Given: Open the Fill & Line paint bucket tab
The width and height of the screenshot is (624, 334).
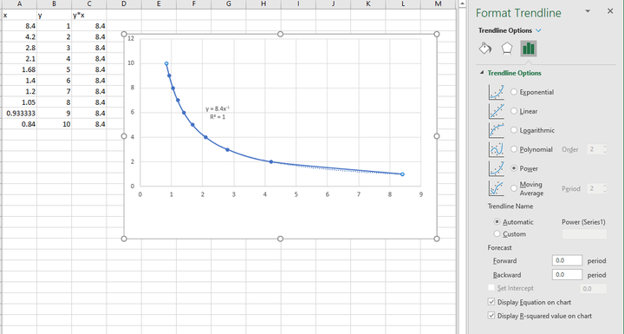Looking at the screenshot, I should (x=485, y=49).
